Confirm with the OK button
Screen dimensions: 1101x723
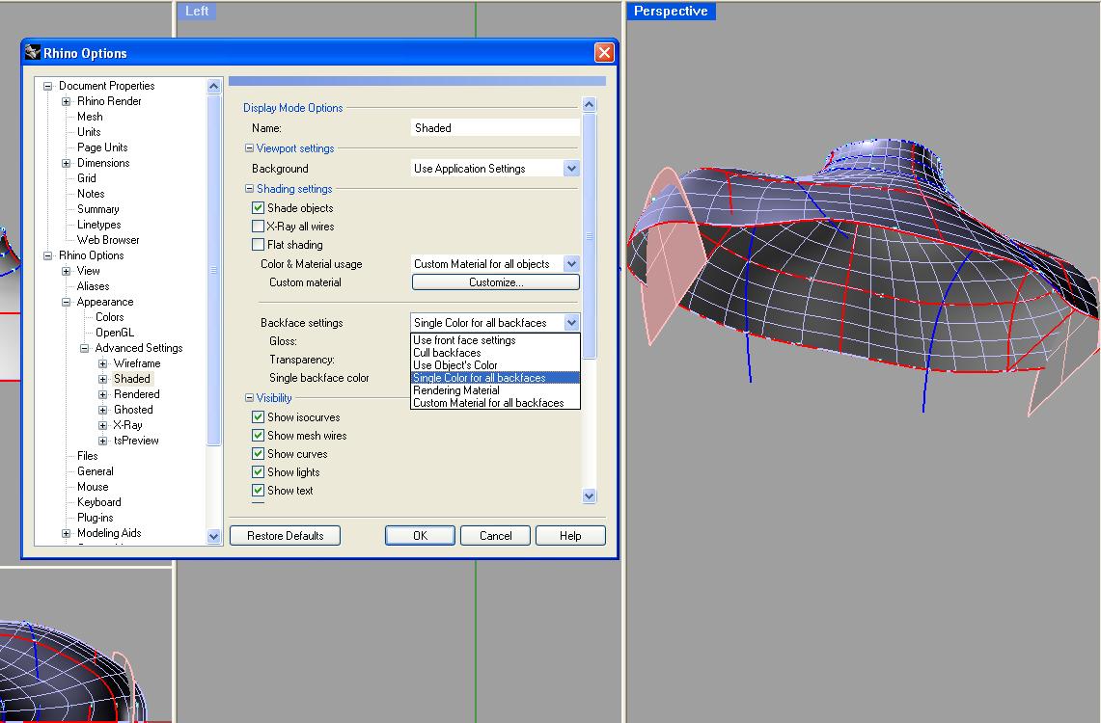[x=420, y=536]
